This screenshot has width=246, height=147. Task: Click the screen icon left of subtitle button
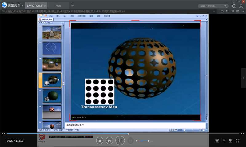coord(217,141)
